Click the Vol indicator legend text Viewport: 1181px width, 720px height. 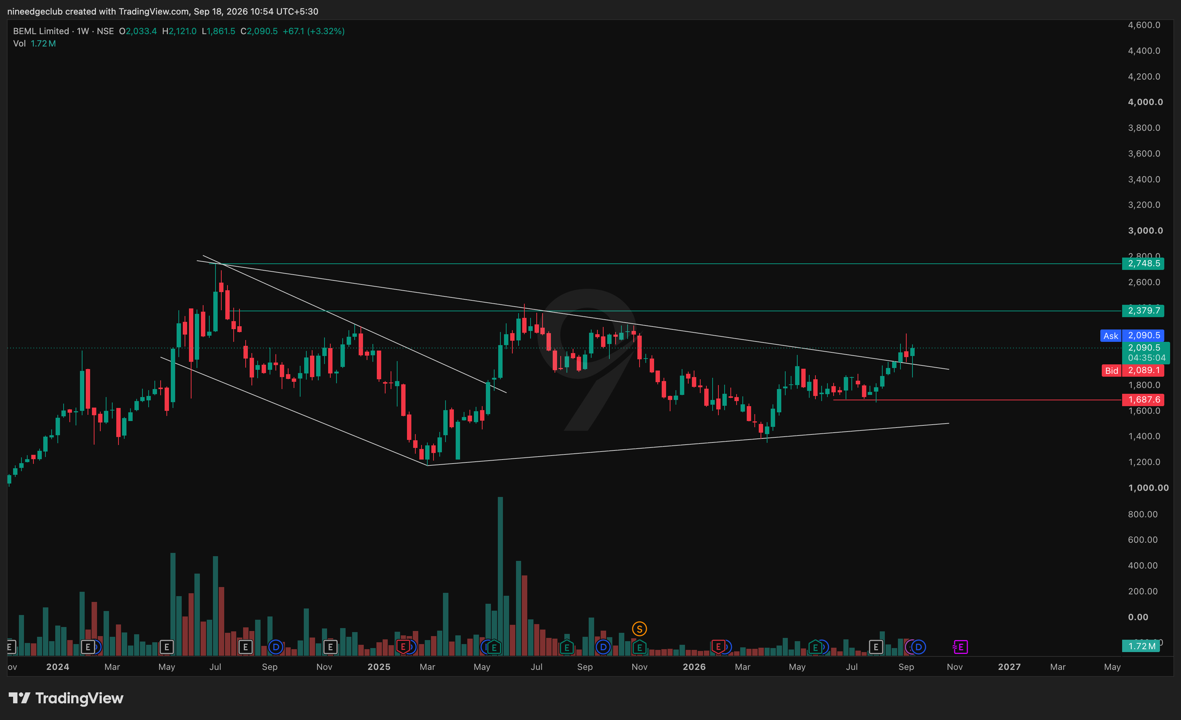pyautogui.click(x=19, y=44)
